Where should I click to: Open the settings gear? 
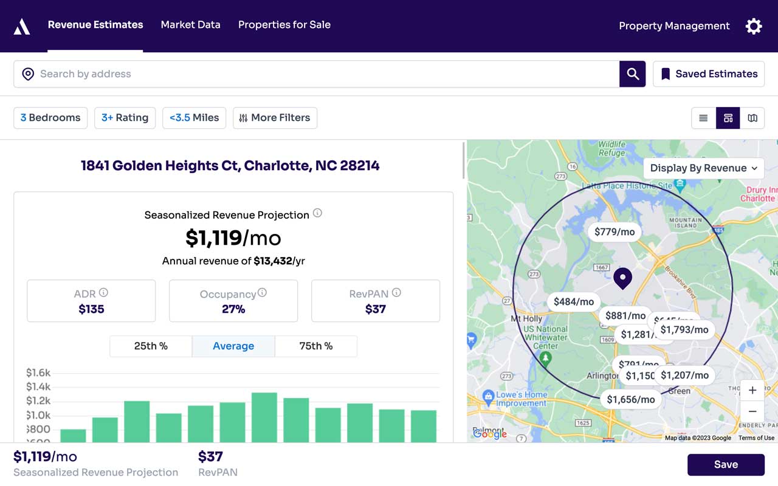pos(753,26)
